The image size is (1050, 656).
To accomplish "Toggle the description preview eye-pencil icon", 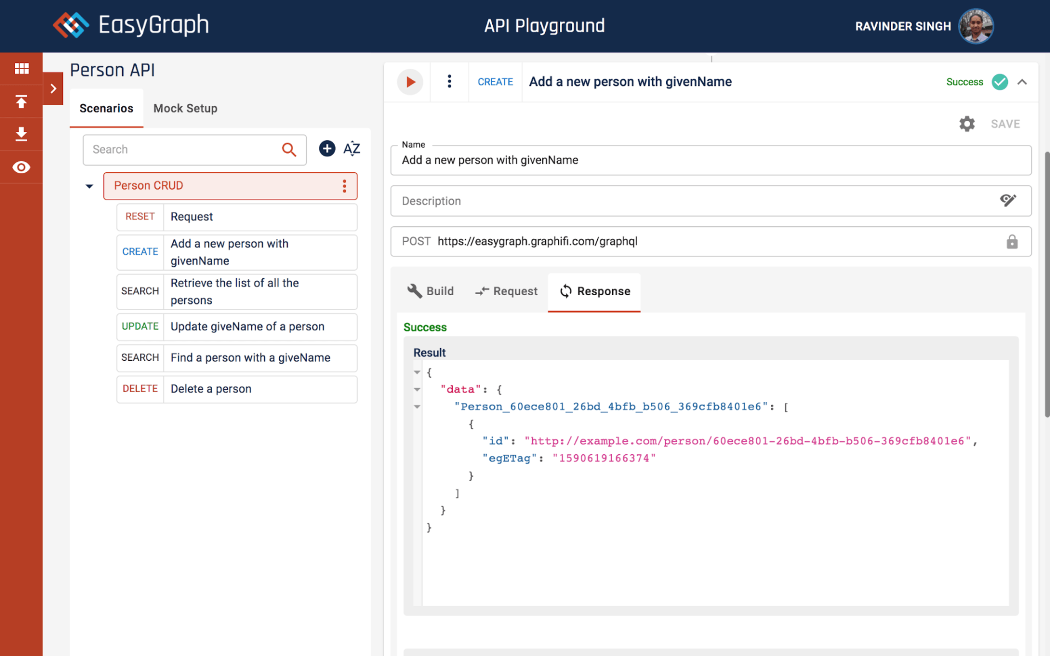I will click(1008, 201).
